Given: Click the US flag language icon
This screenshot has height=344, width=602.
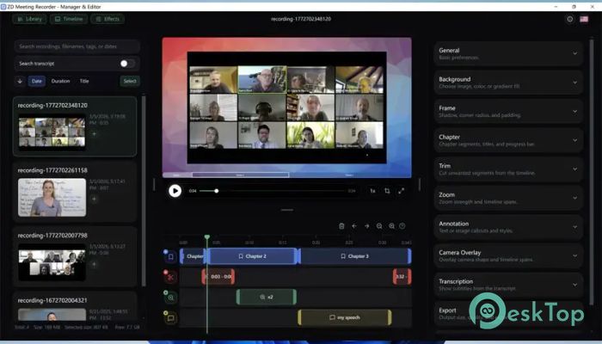Looking at the screenshot, I should coord(584,19).
